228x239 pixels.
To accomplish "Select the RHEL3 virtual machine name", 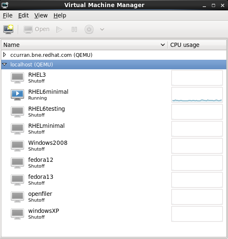I will [37, 75].
